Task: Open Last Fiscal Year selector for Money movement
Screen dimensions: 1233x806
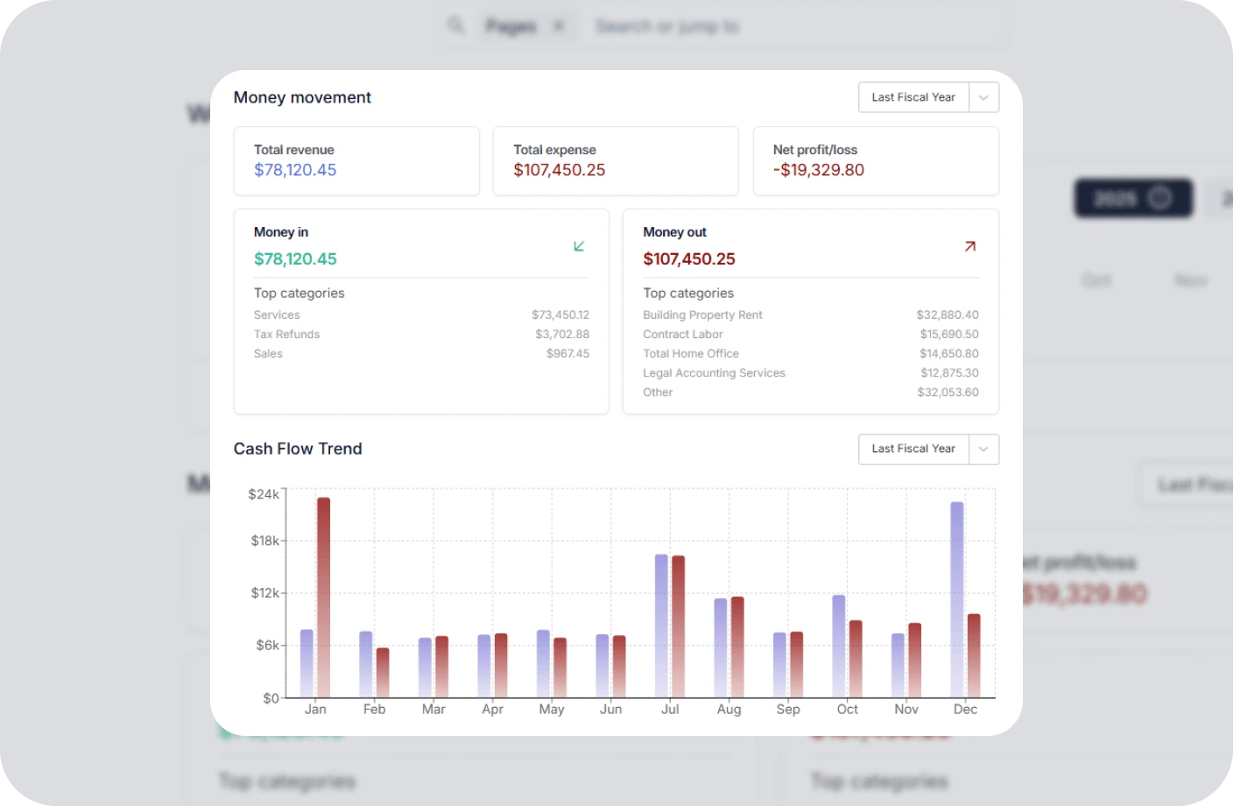Action: click(x=913, y=97)
